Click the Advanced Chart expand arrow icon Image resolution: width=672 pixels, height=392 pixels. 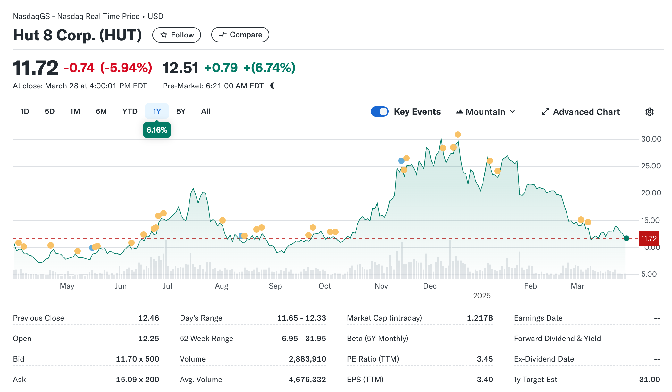click(545, 112)
